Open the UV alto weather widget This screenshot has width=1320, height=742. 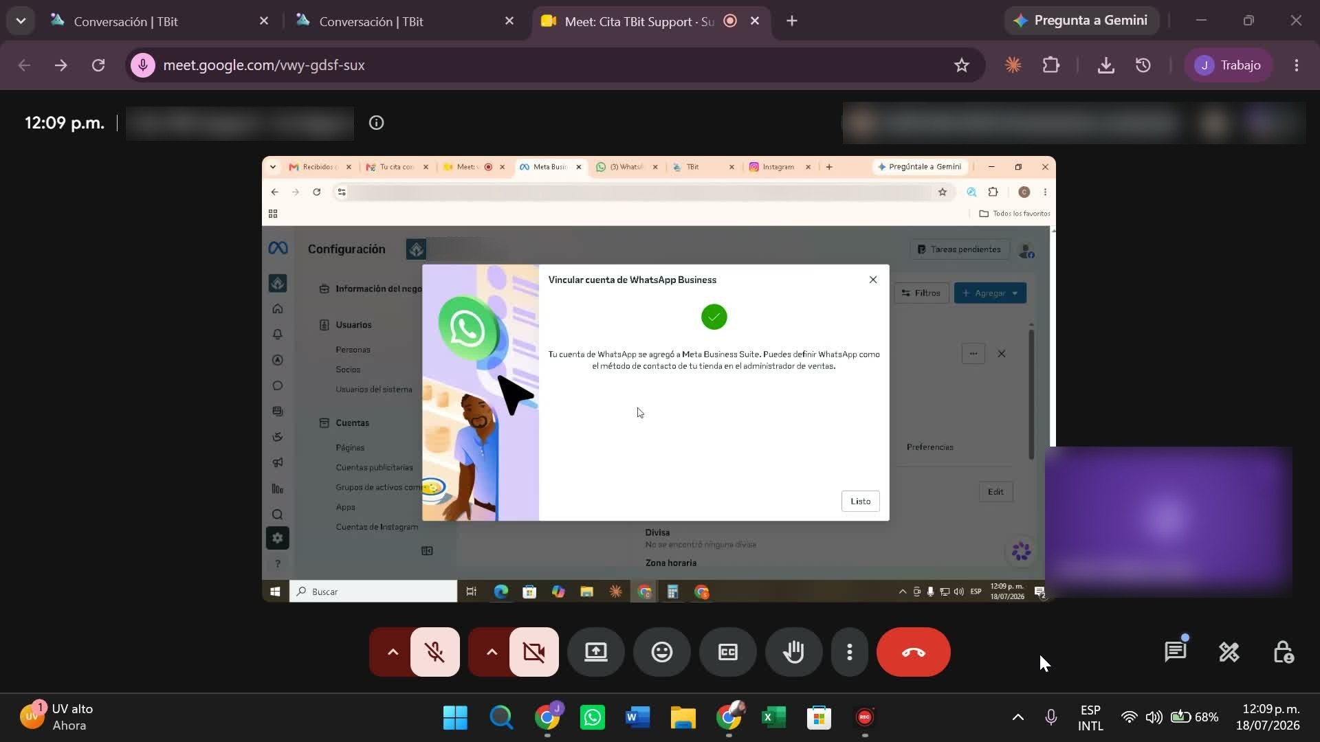point(58,717)
